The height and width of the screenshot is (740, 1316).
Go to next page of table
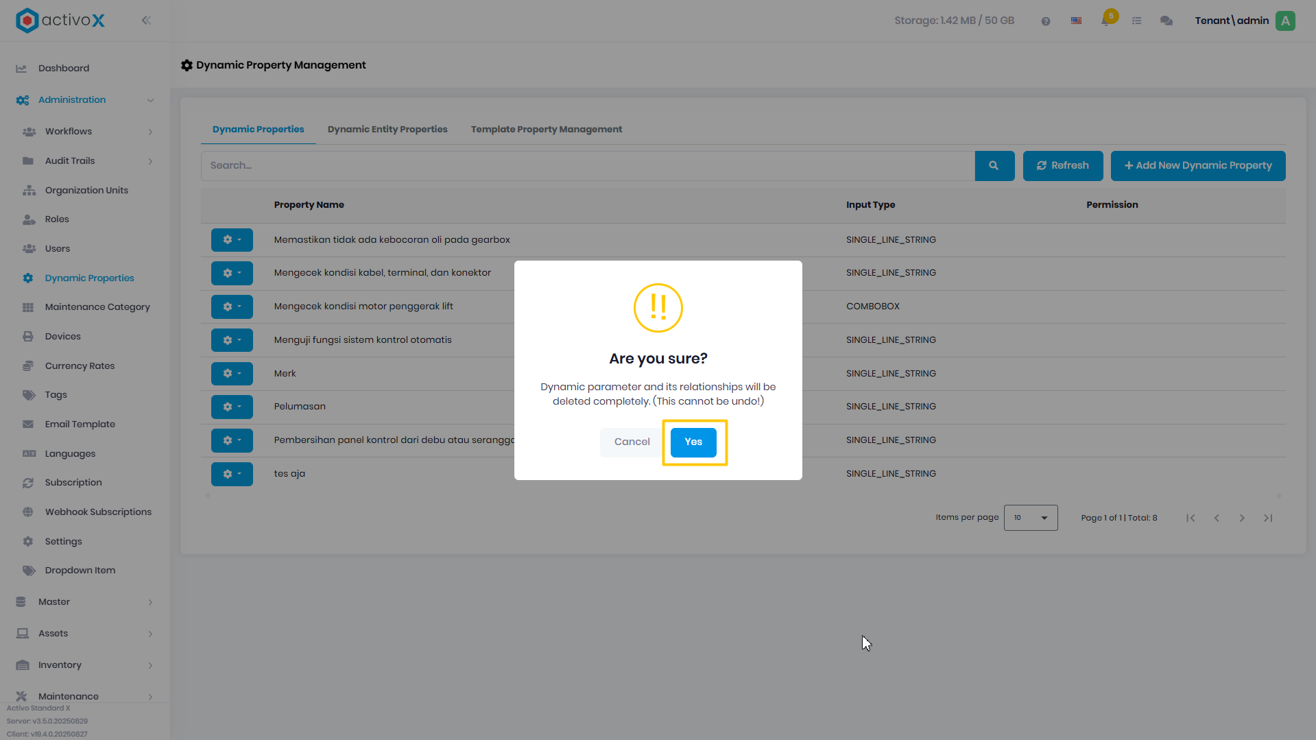point(1242,518)
